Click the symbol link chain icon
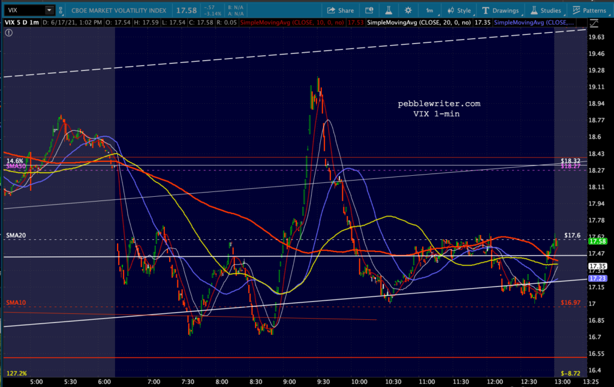Screen dimensions: 614x387 pyautogui.click(x=62, y=10)
